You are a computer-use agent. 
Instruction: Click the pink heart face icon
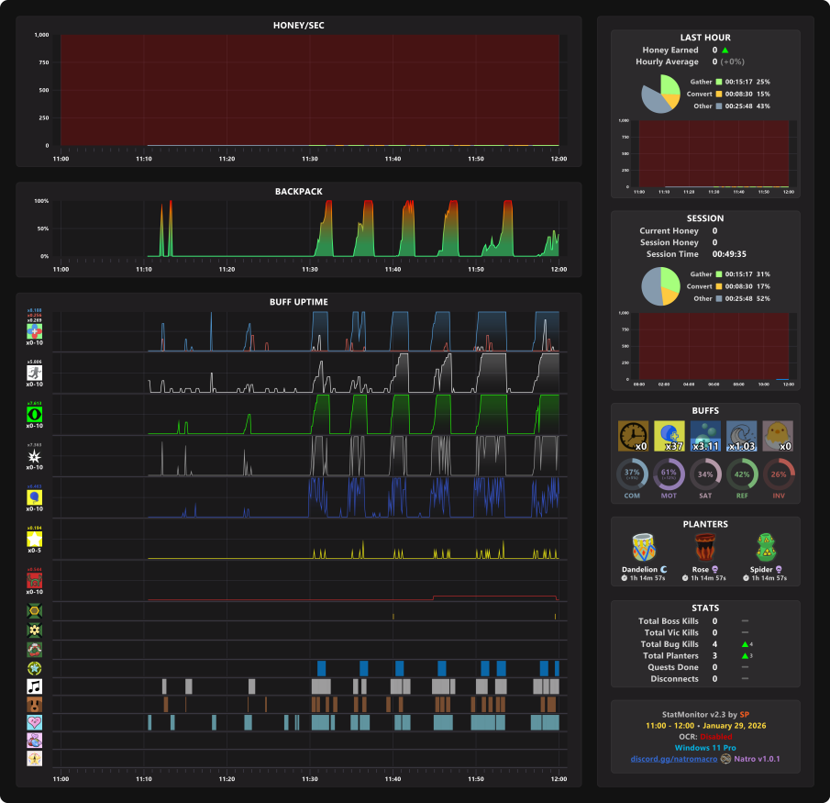tap(35, 722)
